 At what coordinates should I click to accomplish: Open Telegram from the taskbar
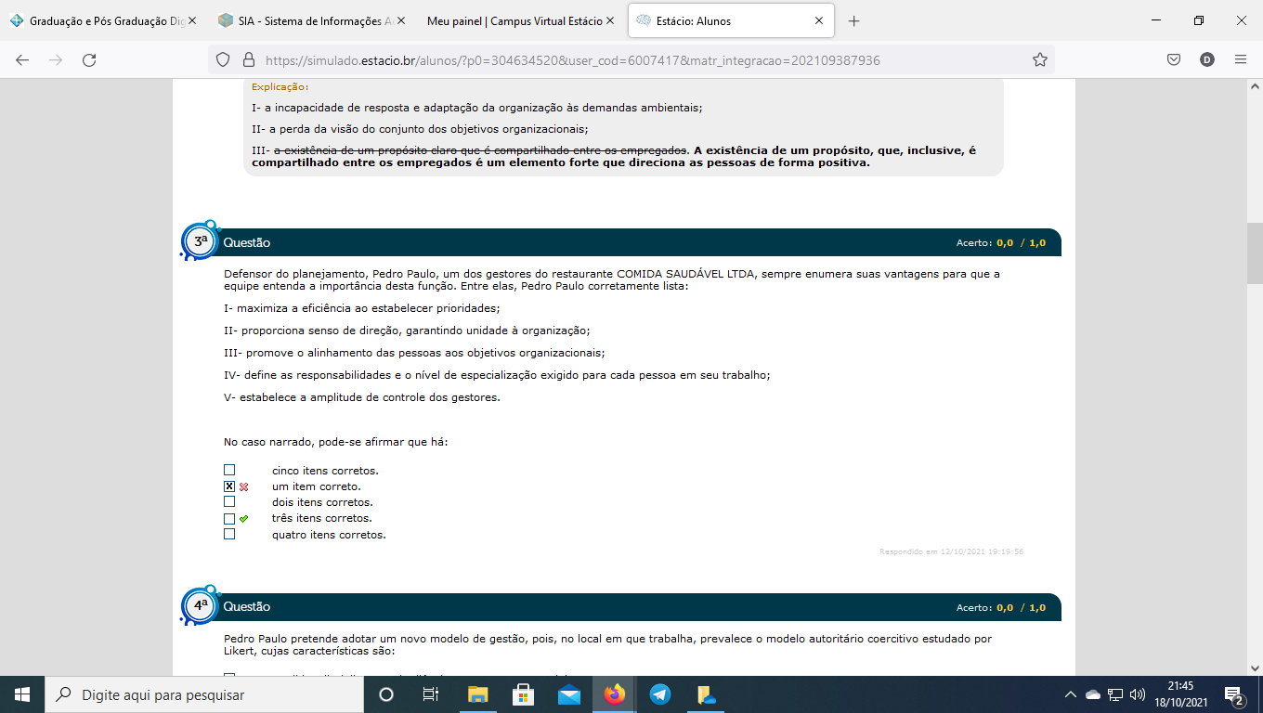(x=659, y=694)
